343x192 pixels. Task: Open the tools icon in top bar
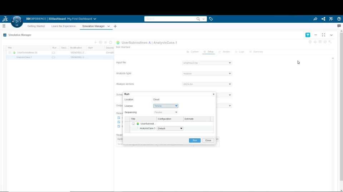[331, 19]
